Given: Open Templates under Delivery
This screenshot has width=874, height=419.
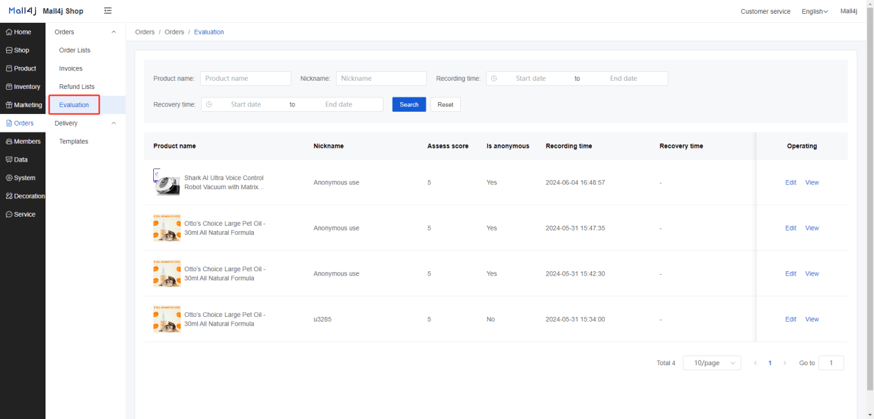Looking at the screenshot, I should [x=74, y=142].
